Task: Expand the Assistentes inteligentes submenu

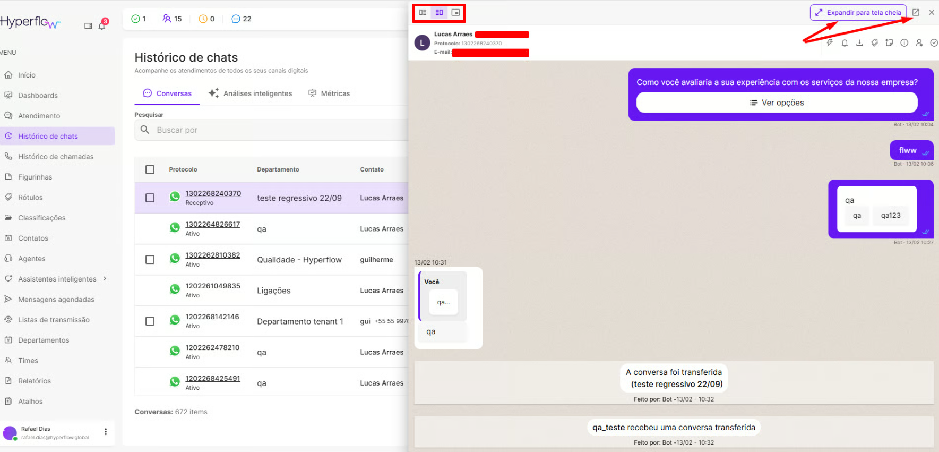Action: 105,279
